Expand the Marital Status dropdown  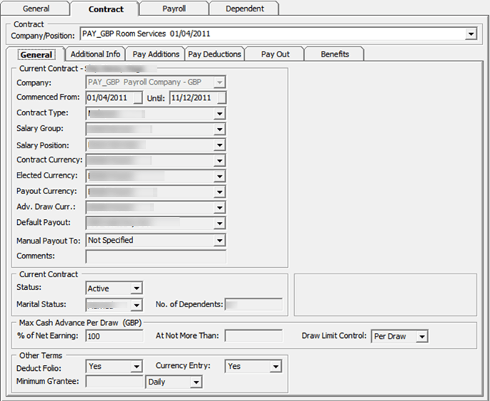(x=137, y=304)
